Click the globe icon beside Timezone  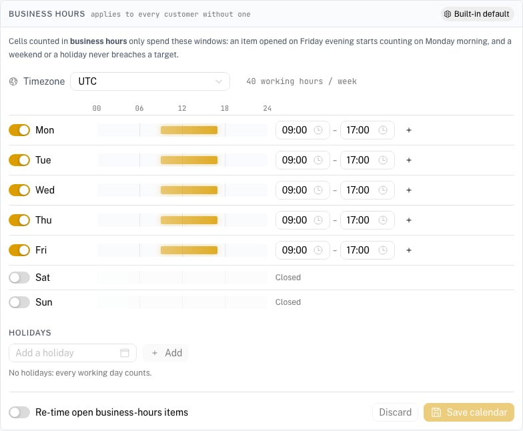(x=13, y=81)
